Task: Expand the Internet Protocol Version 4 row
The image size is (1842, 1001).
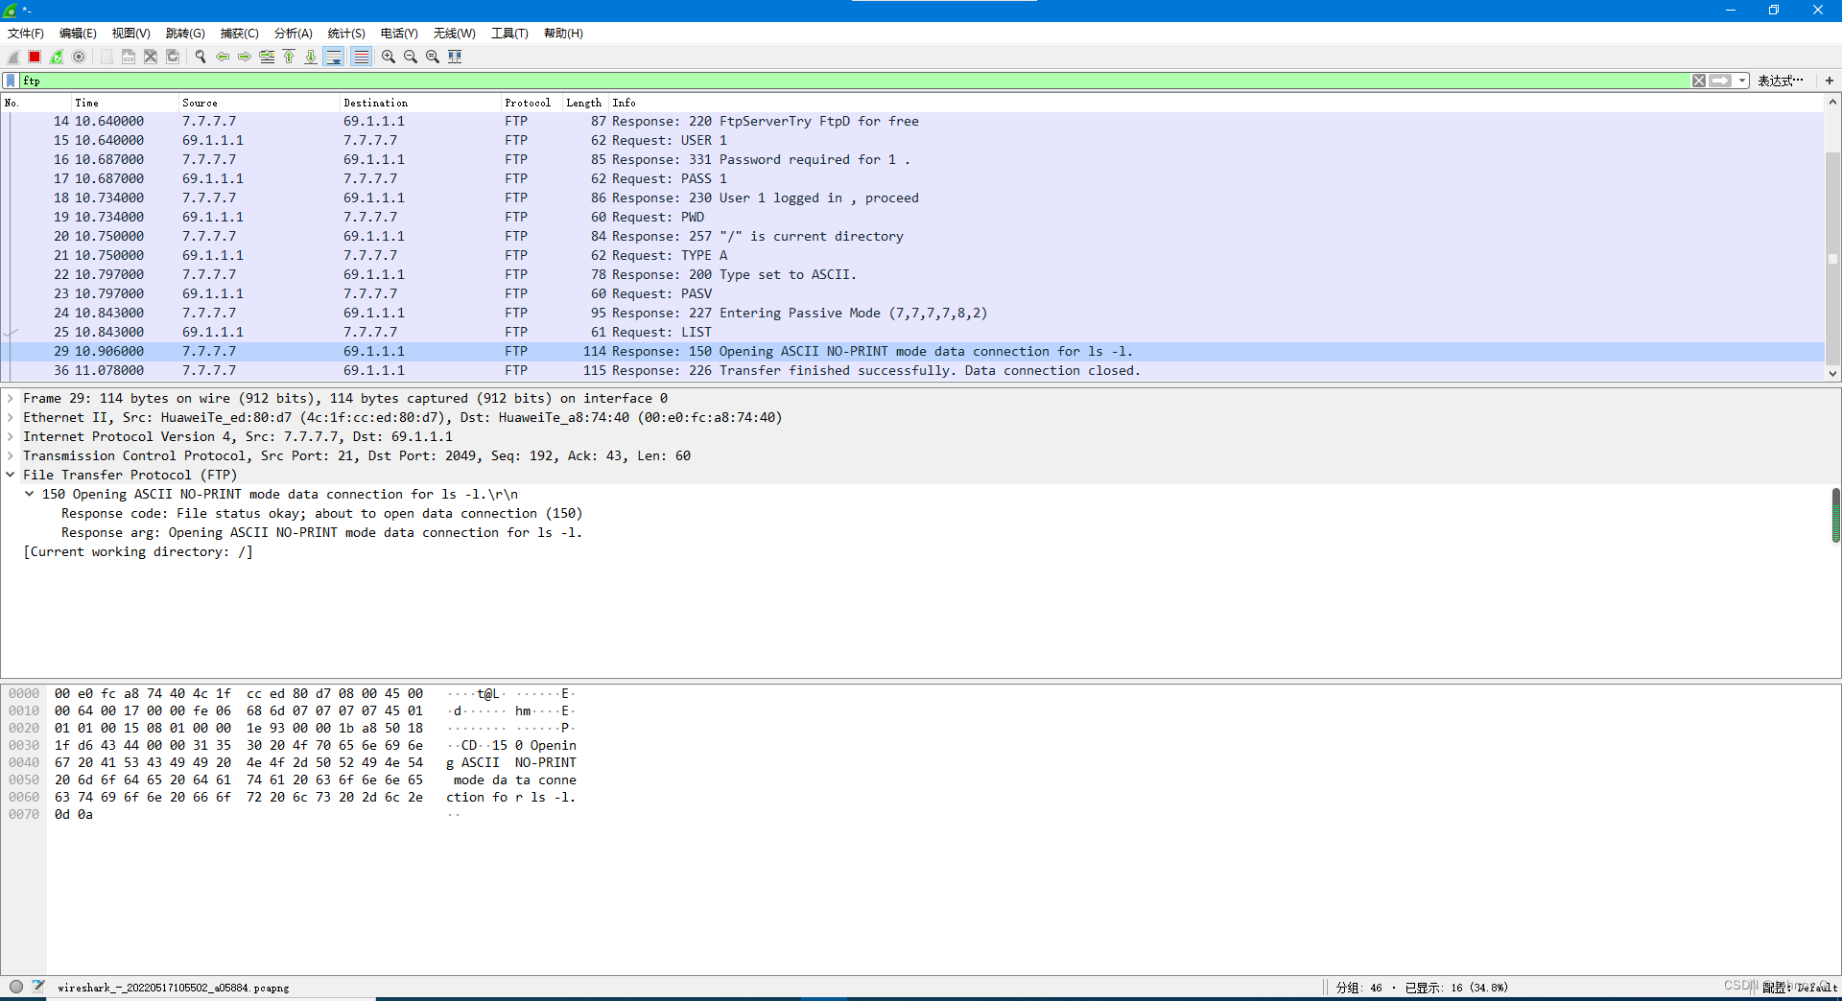Action: coord(11,436)
